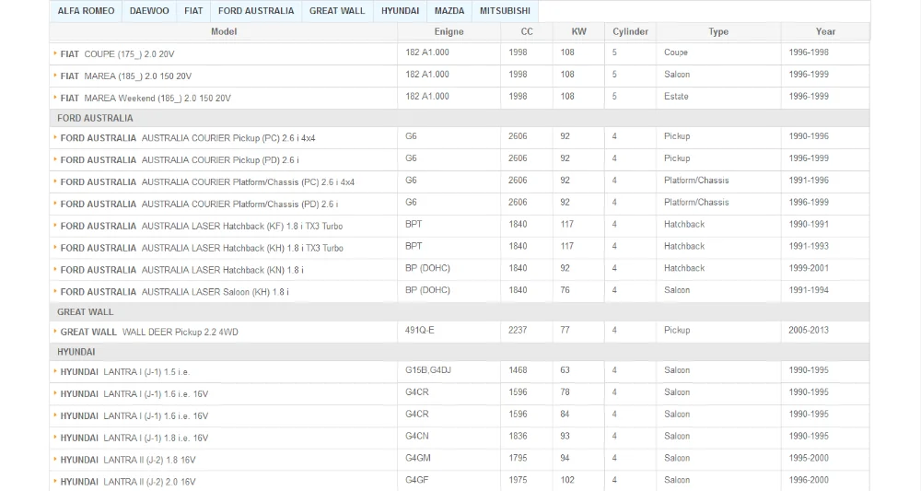Image resolution: width=921 pixels, height=491 pixels.
Task: Click orange arrow beside LASER Saloon (KH)
Action: (55, 291)
